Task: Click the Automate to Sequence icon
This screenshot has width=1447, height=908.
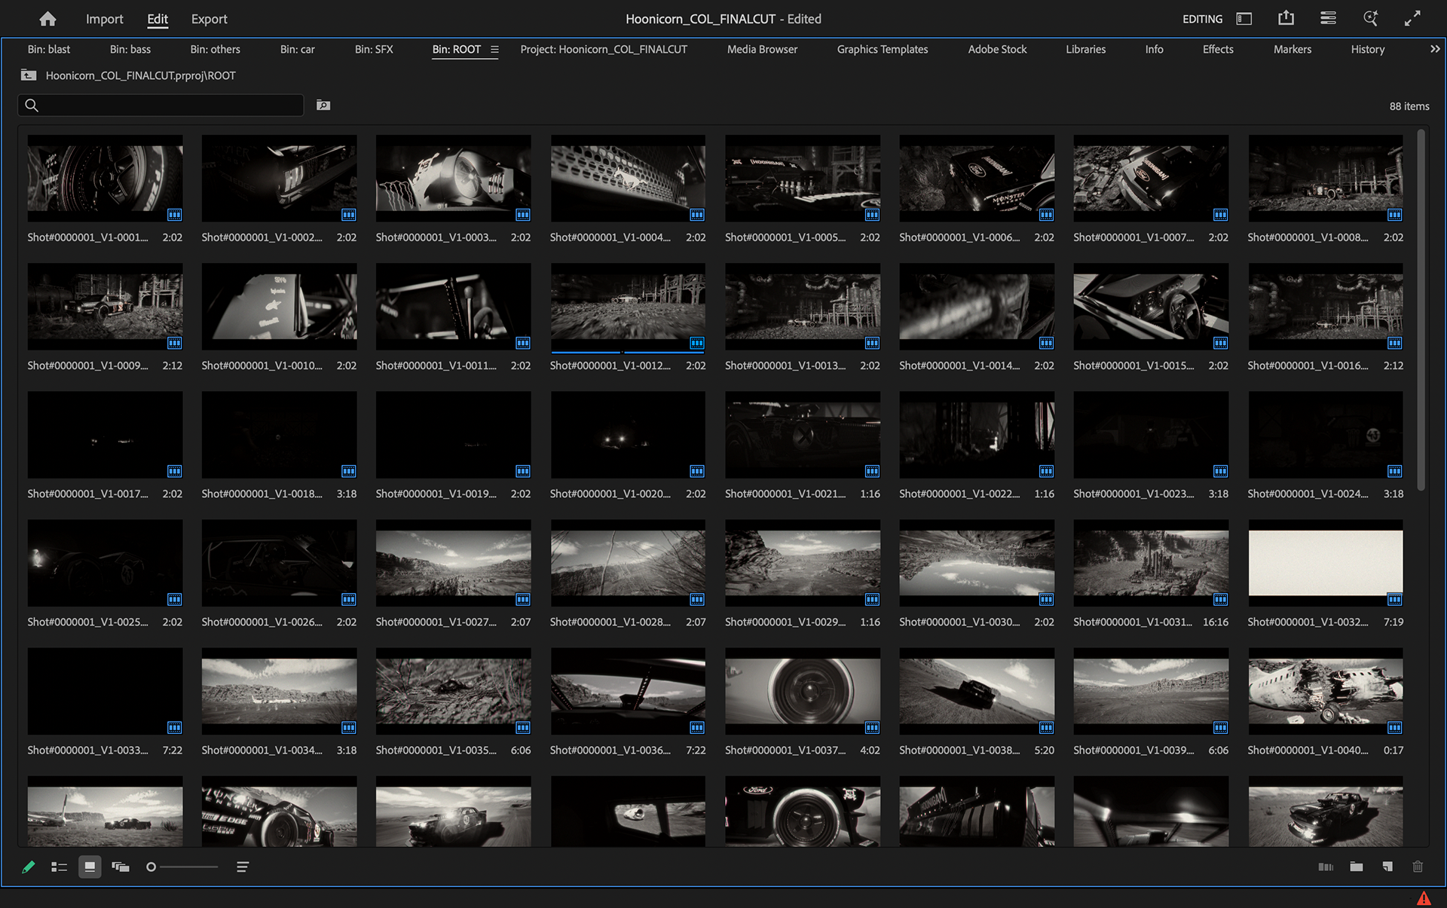Action: (1326, 867)
